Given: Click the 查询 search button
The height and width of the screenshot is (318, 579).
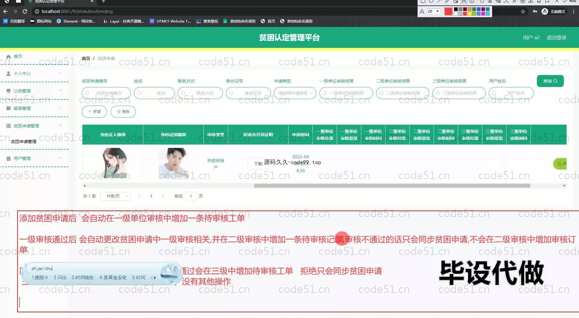Looking at the screenshot, I should point(550,81).
